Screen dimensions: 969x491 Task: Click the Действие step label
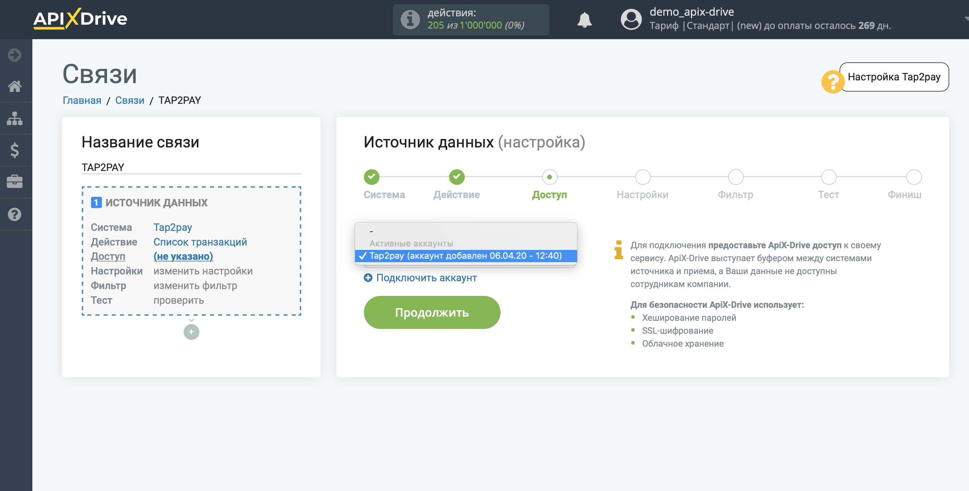pos(456,195)
